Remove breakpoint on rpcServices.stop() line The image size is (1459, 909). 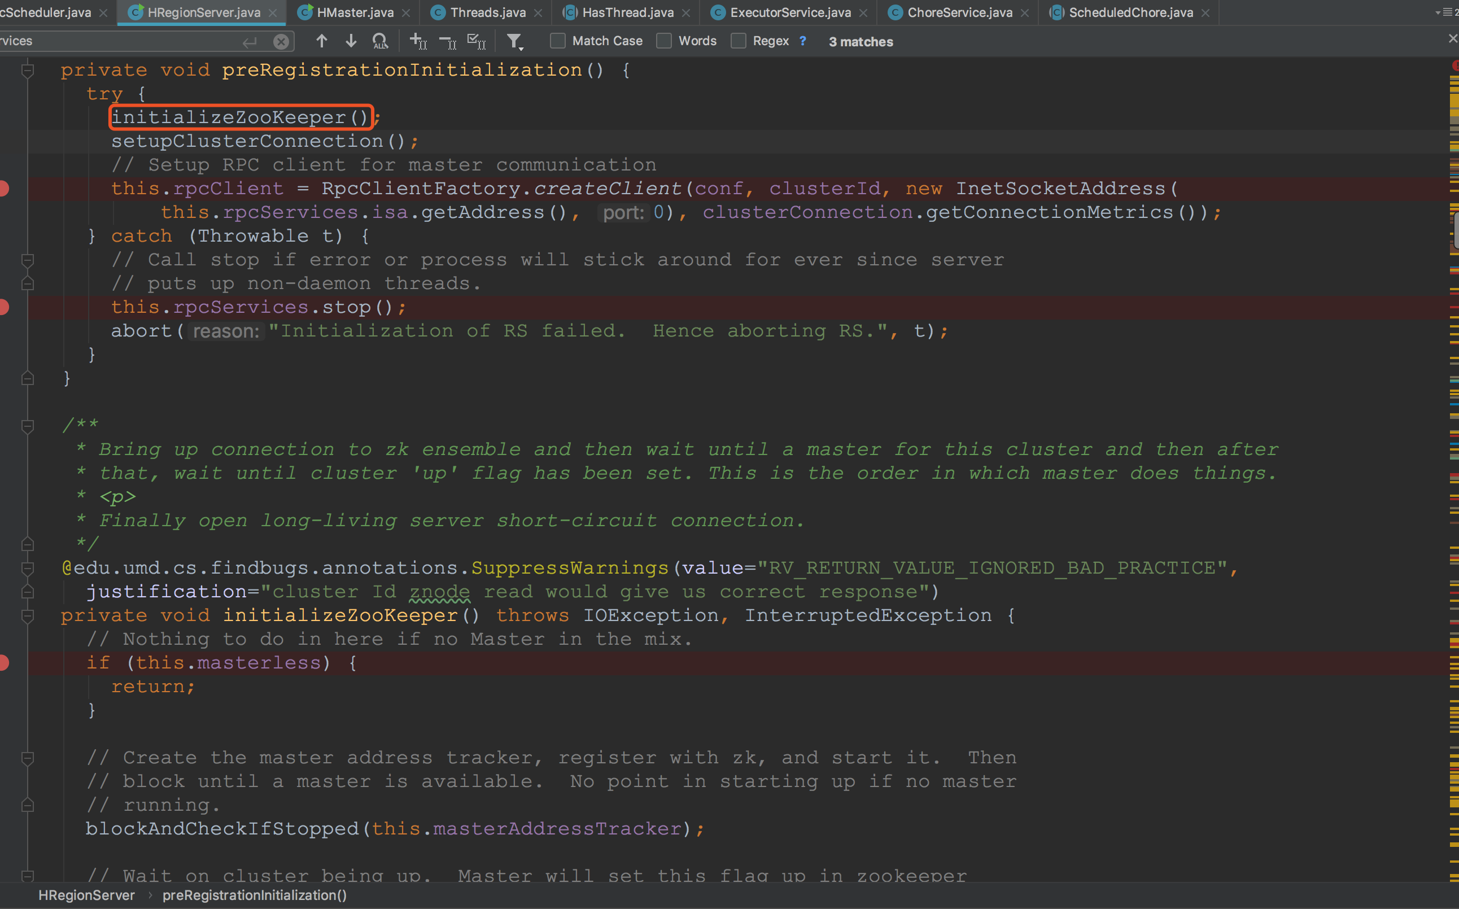point(3,307)
